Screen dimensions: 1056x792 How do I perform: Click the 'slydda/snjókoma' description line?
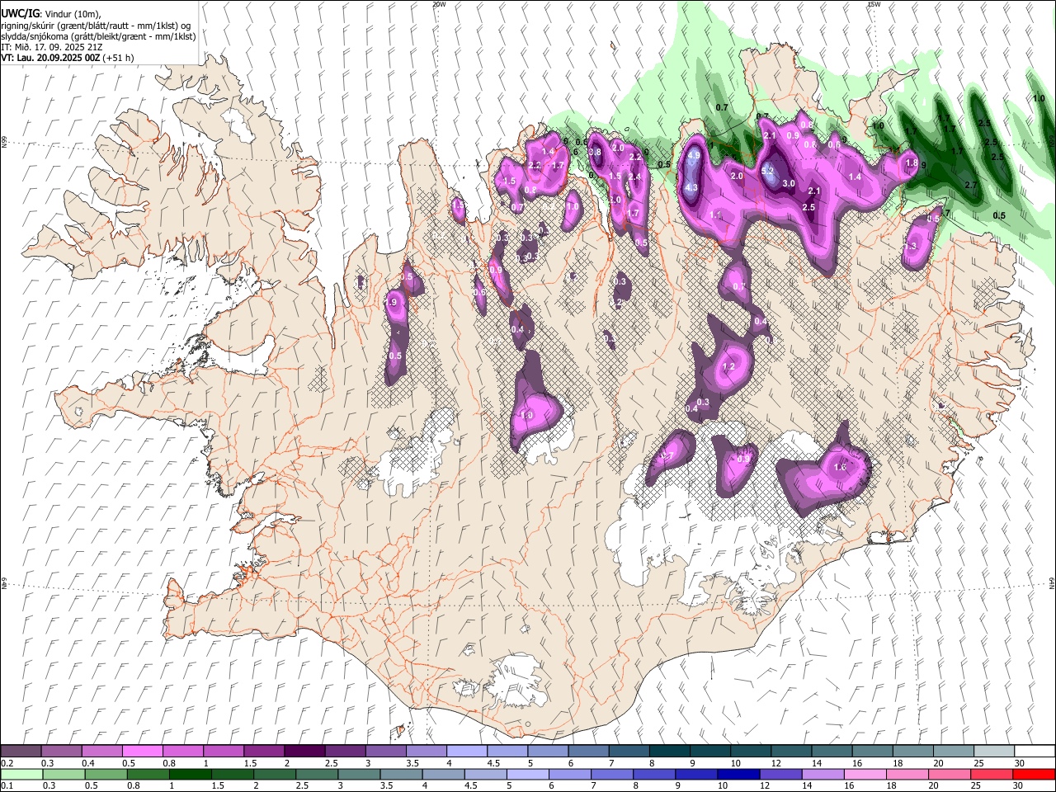(x=98, y=36)
